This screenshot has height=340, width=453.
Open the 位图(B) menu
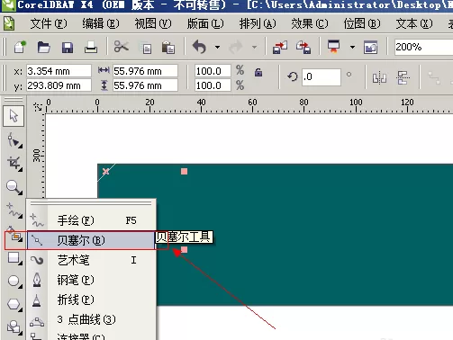(x=362, y=23)
